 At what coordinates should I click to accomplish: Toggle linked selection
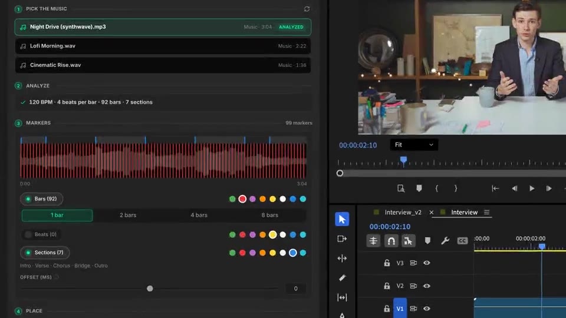(x=408, y=241)
